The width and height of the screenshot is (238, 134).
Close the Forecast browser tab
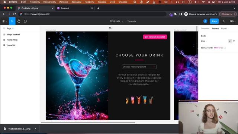pyautogui.click(x=92, y=8)
